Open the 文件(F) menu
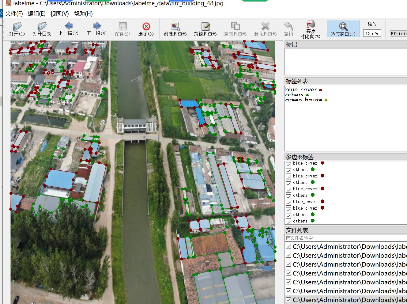 (14, 14)
